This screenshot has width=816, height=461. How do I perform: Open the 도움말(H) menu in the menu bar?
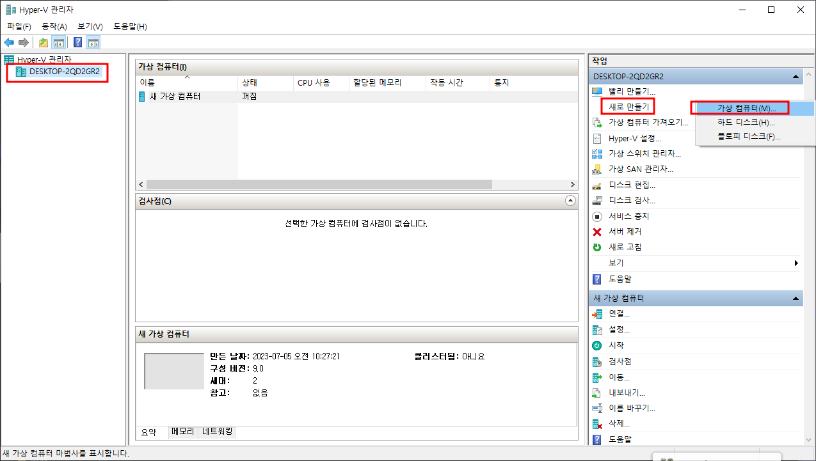[x=131, y=26]
